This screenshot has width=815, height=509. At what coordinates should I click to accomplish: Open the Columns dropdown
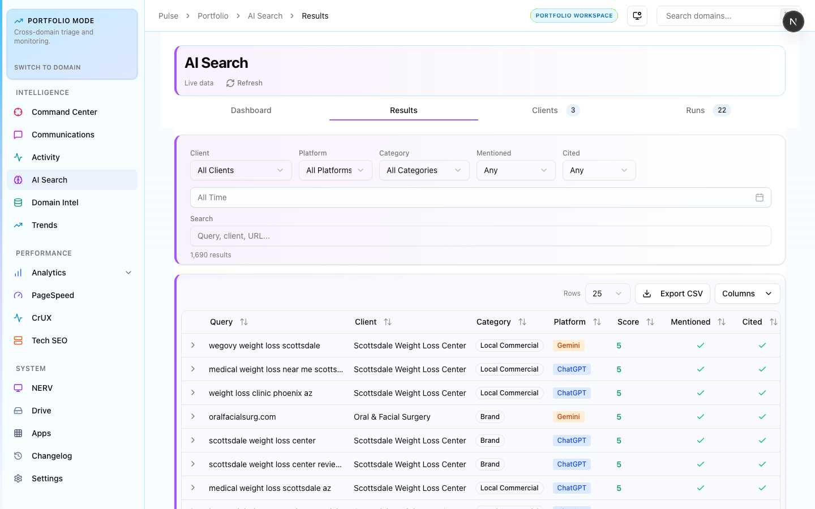(747, 294)
